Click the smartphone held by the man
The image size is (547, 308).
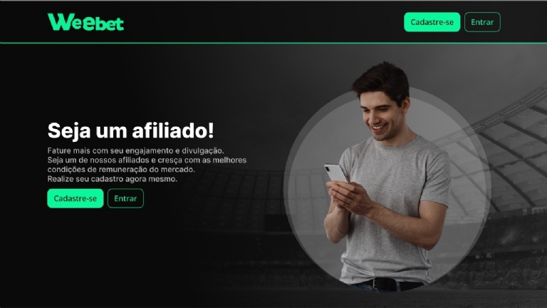pos(335,173)
